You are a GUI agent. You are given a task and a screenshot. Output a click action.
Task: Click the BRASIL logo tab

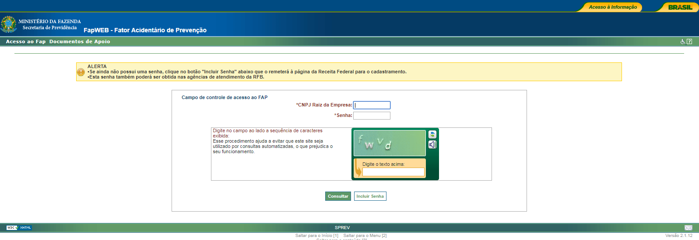pyautogui.click(x=680, y=7)
